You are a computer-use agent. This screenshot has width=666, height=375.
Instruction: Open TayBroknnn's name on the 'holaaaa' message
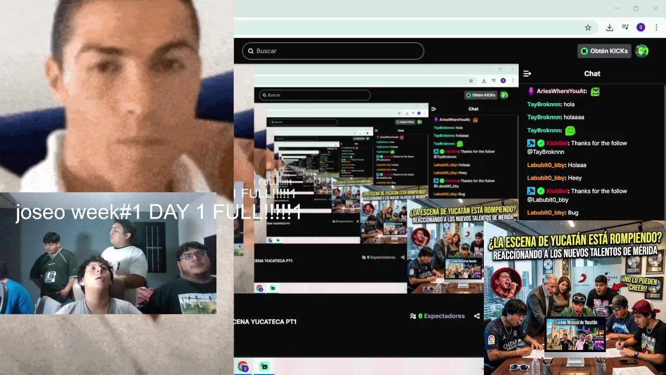tap(544, 117)
